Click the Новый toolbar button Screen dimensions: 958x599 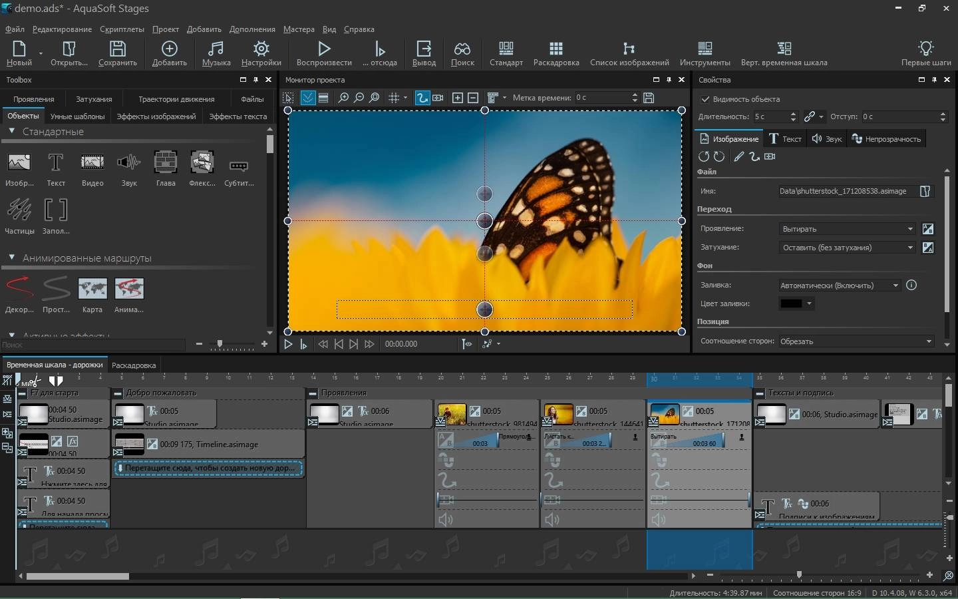point(19,53)
